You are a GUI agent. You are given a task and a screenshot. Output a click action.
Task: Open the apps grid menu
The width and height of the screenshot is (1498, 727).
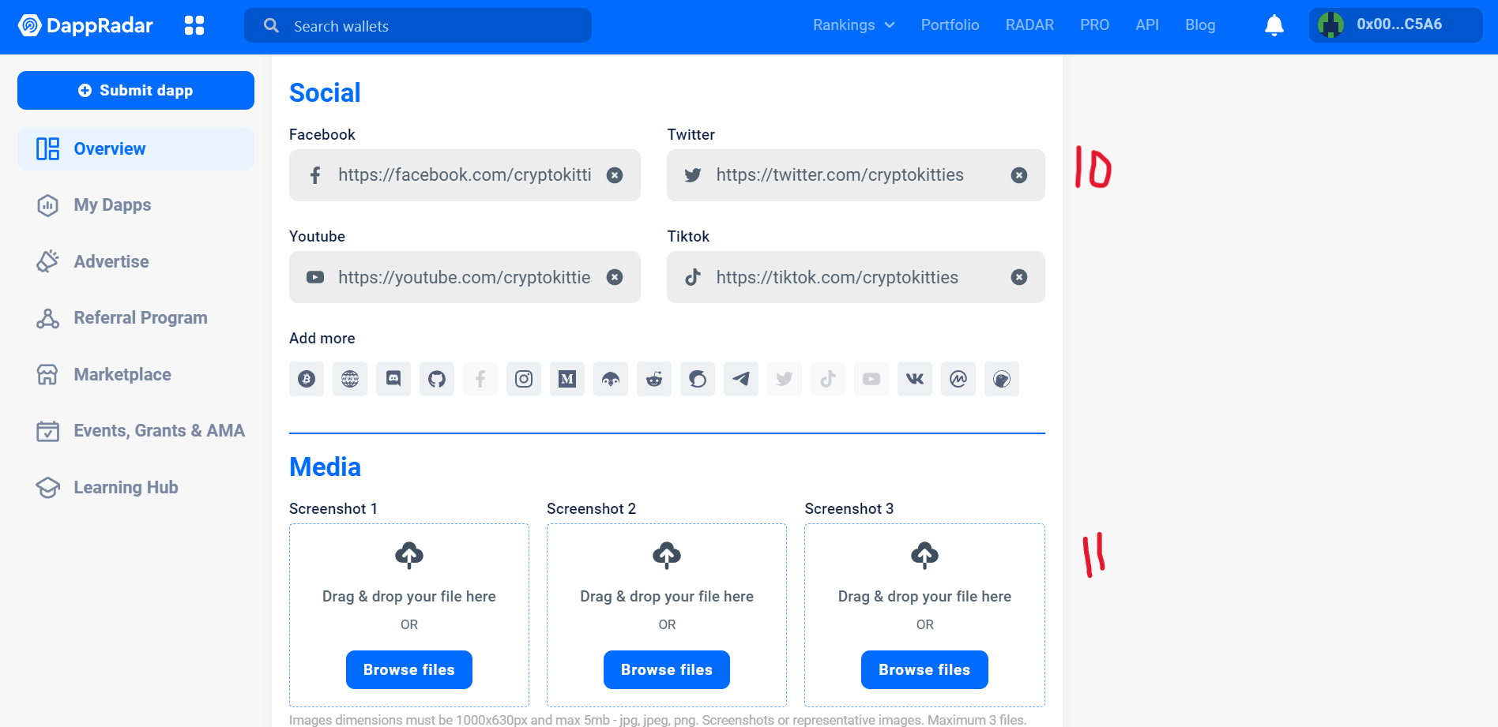[194, 25]
